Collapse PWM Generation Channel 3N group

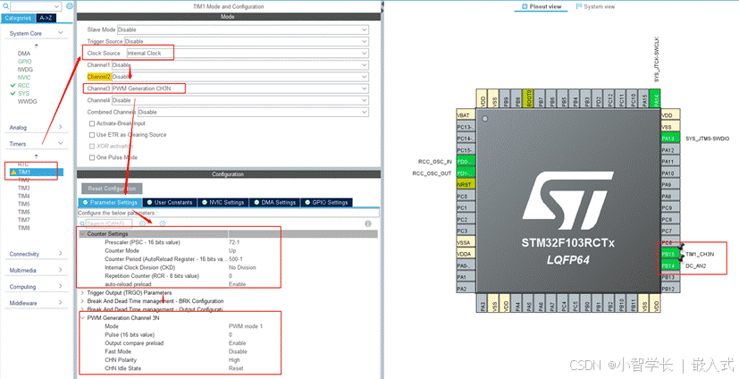click(82, 317)
